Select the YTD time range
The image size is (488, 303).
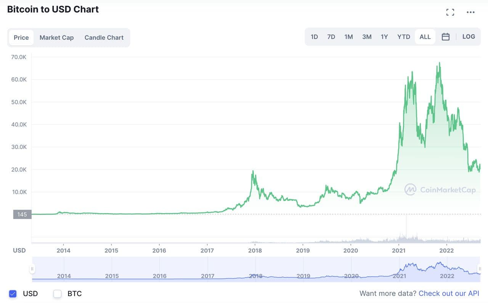[x=404, y=37]
